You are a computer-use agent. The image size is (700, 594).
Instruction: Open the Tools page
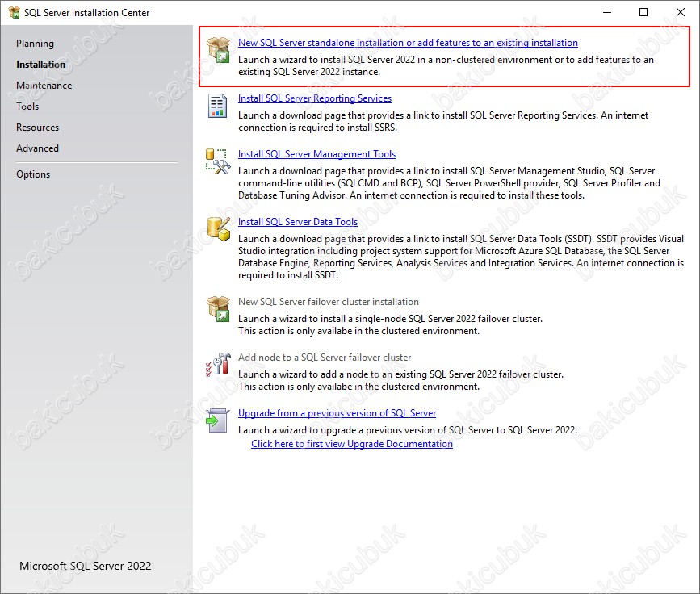click(x=27, y=107)
